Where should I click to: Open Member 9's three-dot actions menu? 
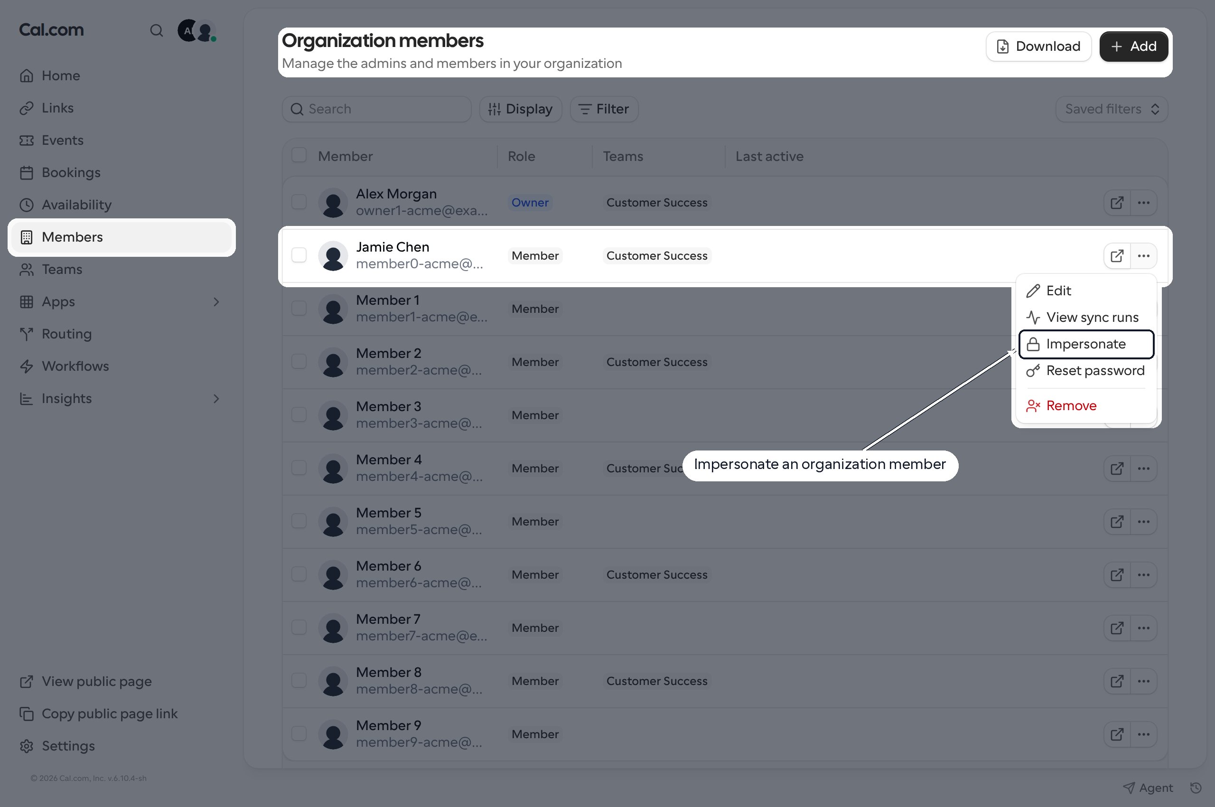[x=1143, y=734]
